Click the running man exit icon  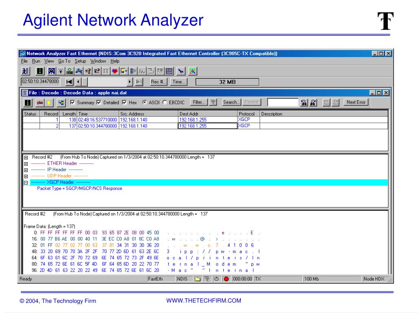click(25, 71)
